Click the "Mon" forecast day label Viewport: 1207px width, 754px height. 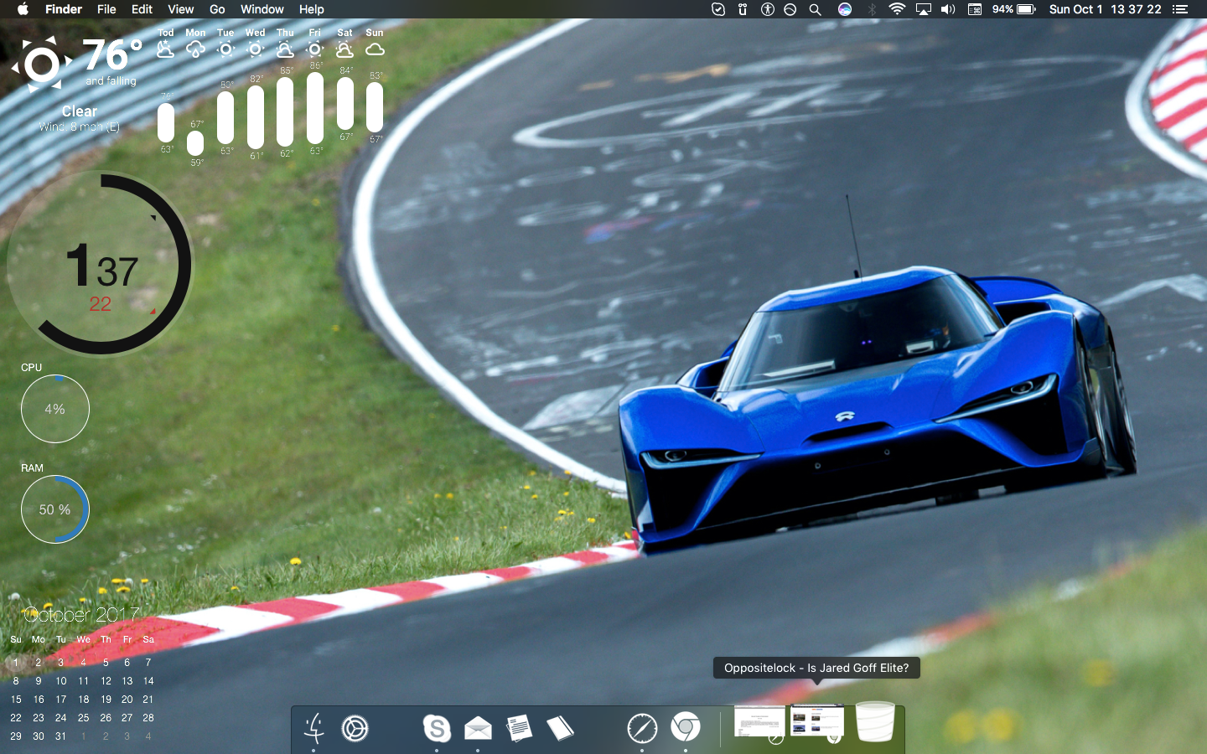[x=195, y=33]
